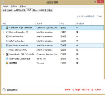105x95 pixels.
Task: Click the 高 impact value of 电脑管家
Action: coord(77,63)
